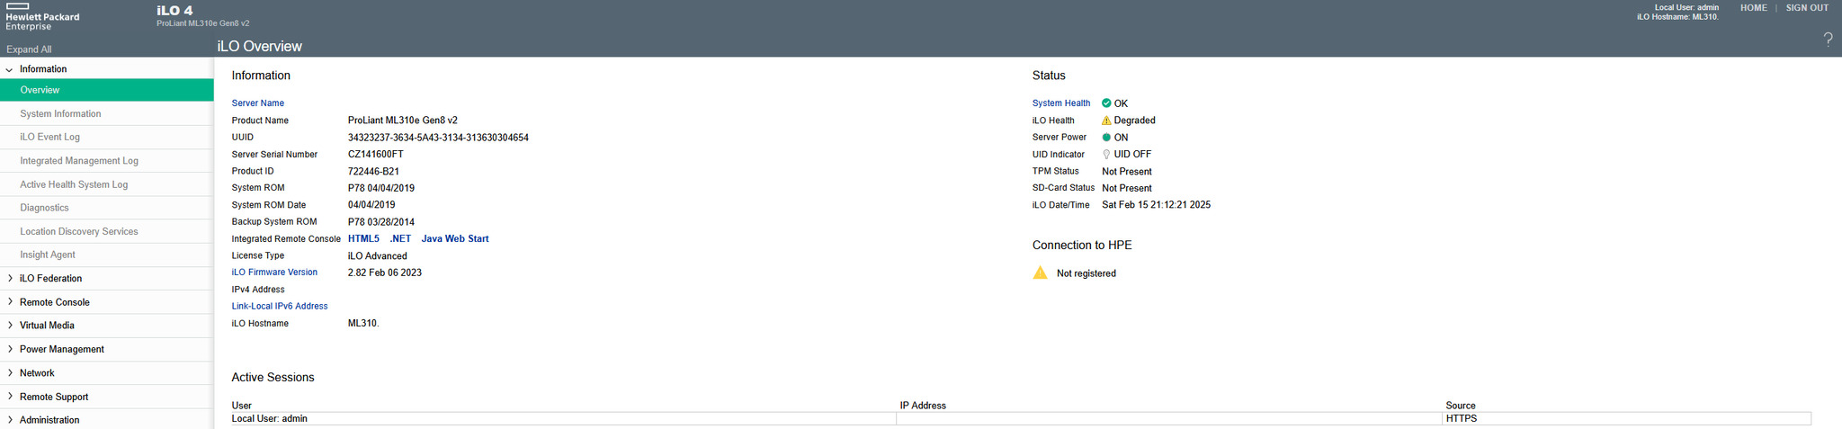Screen dimensions: 1842x429
Task: Click Expand All in the sidebar
Action: point(29,49)
